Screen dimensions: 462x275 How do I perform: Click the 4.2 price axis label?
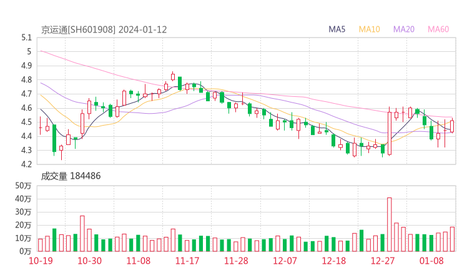coord(26,164)
